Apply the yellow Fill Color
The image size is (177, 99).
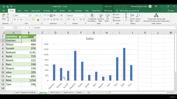pos(33,20)
